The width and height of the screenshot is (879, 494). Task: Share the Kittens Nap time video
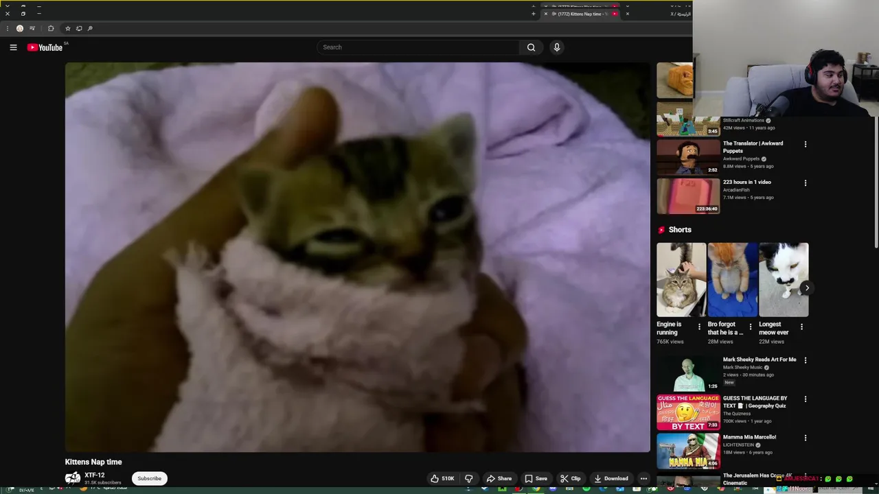(499, 478)
